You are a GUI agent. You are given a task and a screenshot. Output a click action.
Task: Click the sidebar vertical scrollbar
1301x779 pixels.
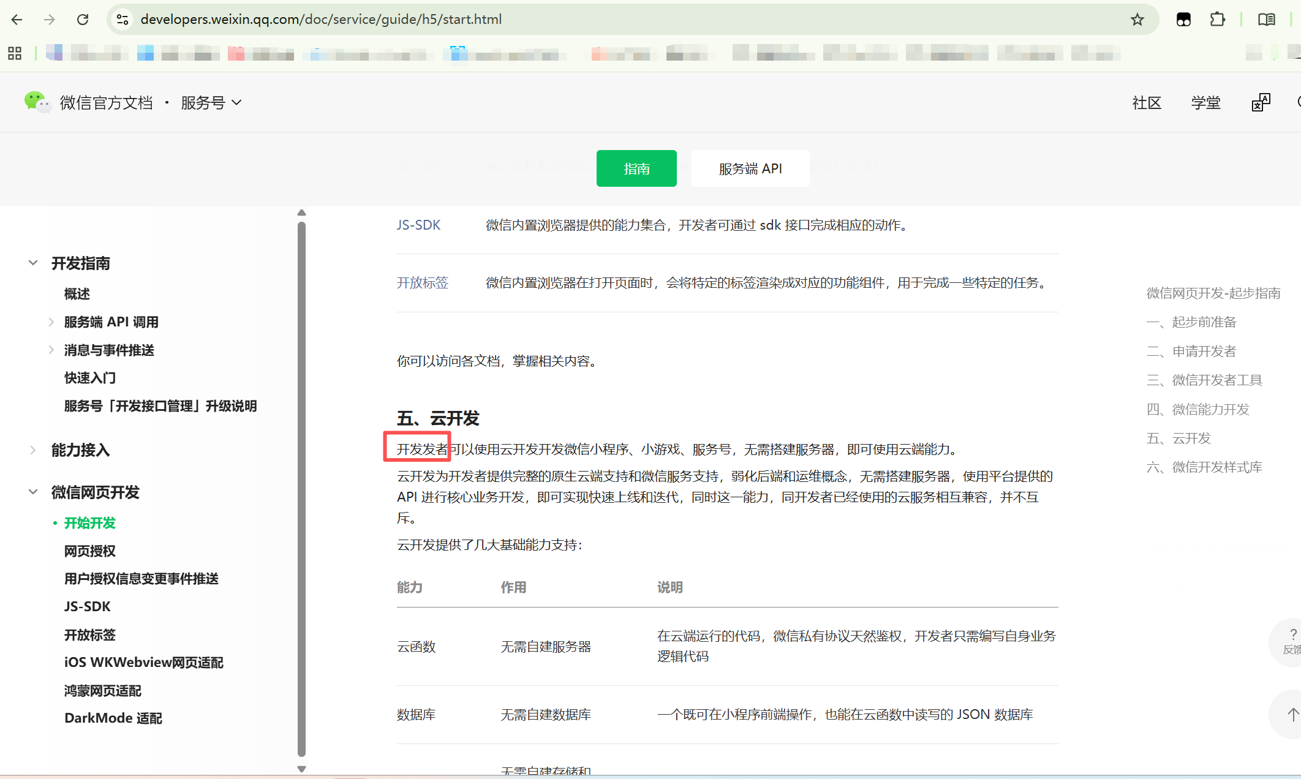[x=301, y=490]
